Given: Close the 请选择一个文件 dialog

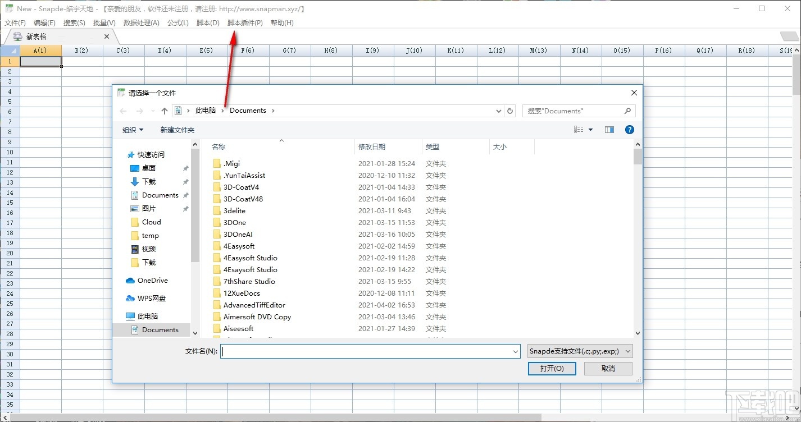Looking at the screenshot, I should click(634, 93).
